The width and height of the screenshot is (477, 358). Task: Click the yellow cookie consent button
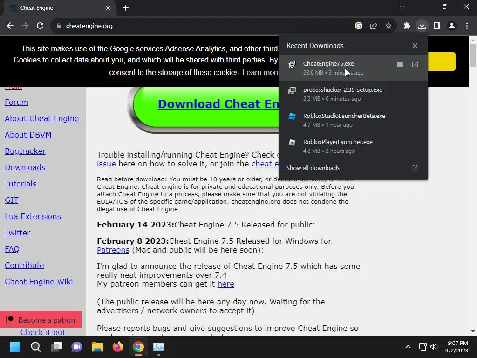[442, 62]
